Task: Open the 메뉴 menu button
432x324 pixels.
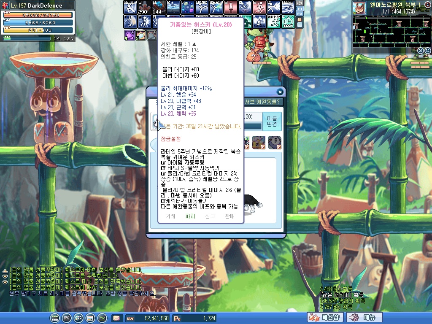Action: [364, 317]
